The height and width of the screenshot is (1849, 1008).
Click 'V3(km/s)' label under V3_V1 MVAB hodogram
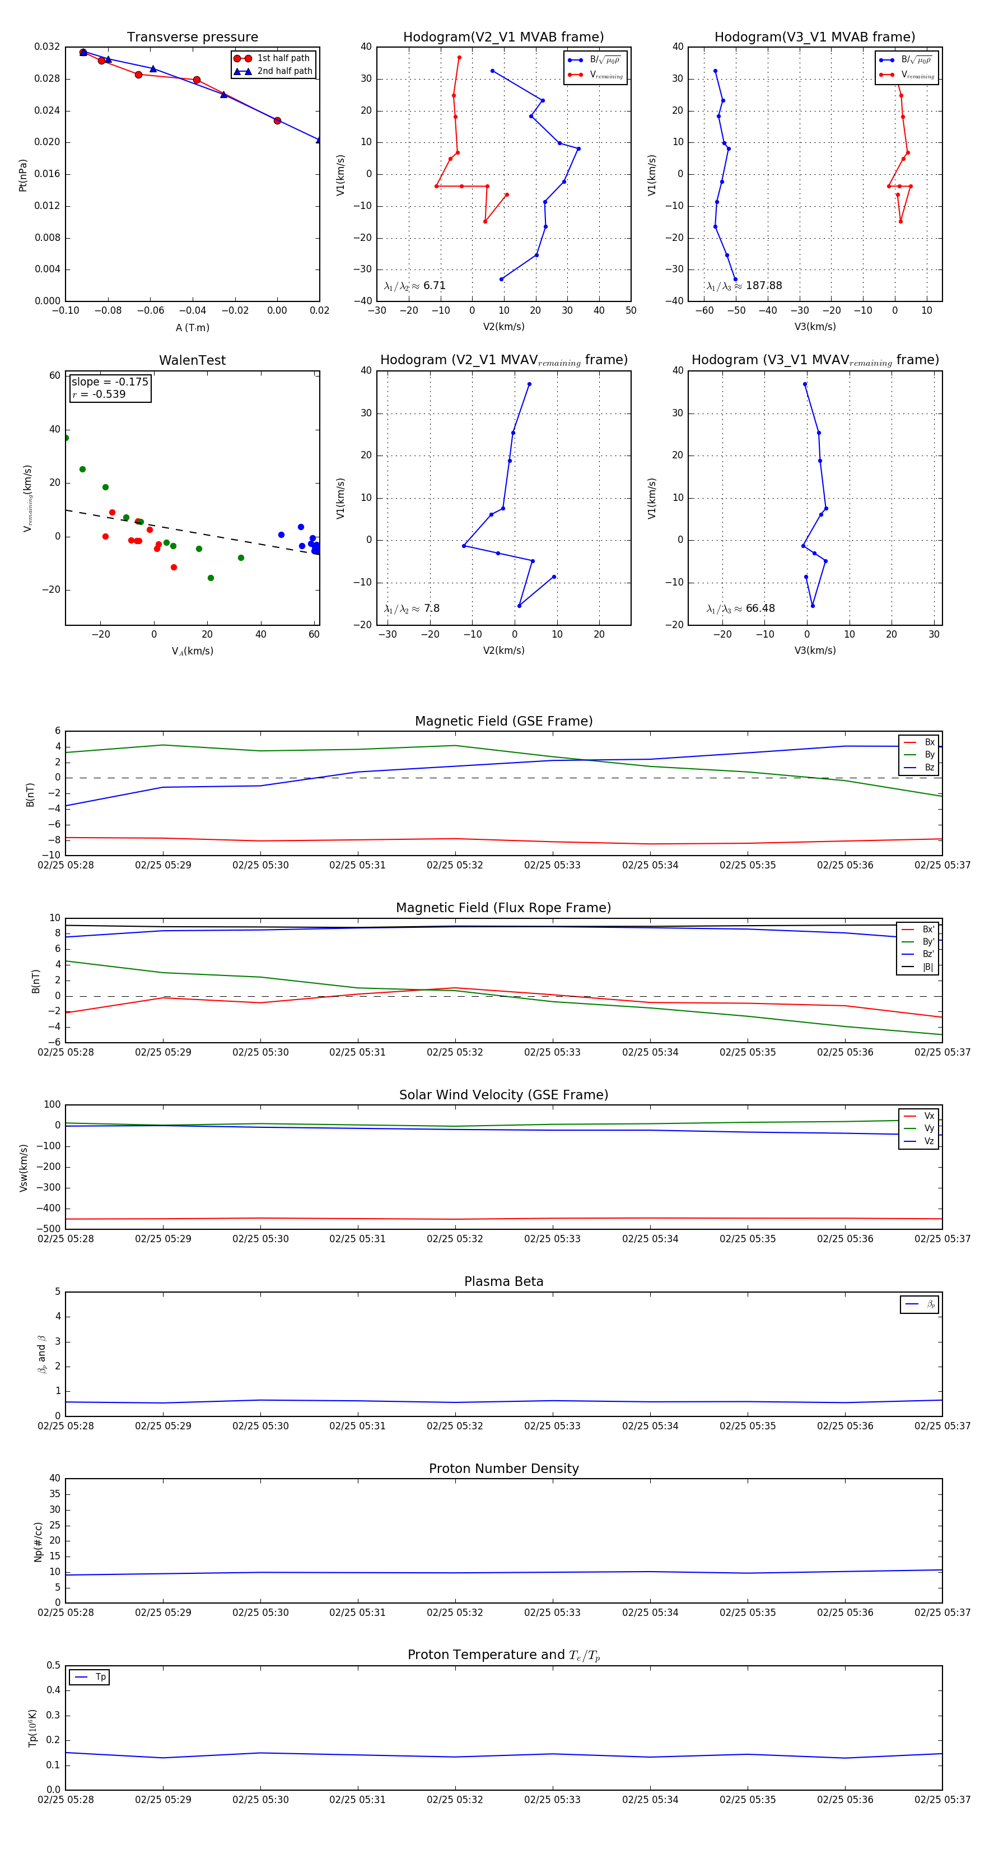(815, 327)
